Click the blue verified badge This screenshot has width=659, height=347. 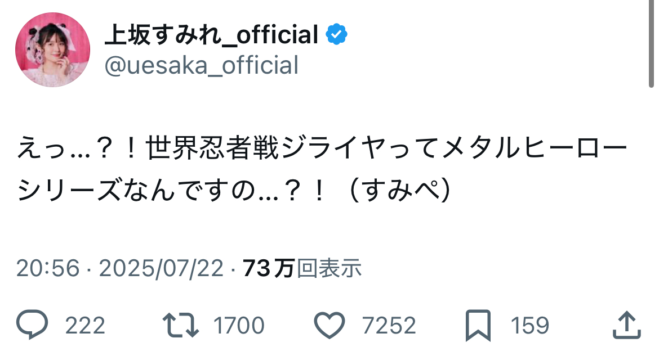pyautogui.click(x=337, y=35)
